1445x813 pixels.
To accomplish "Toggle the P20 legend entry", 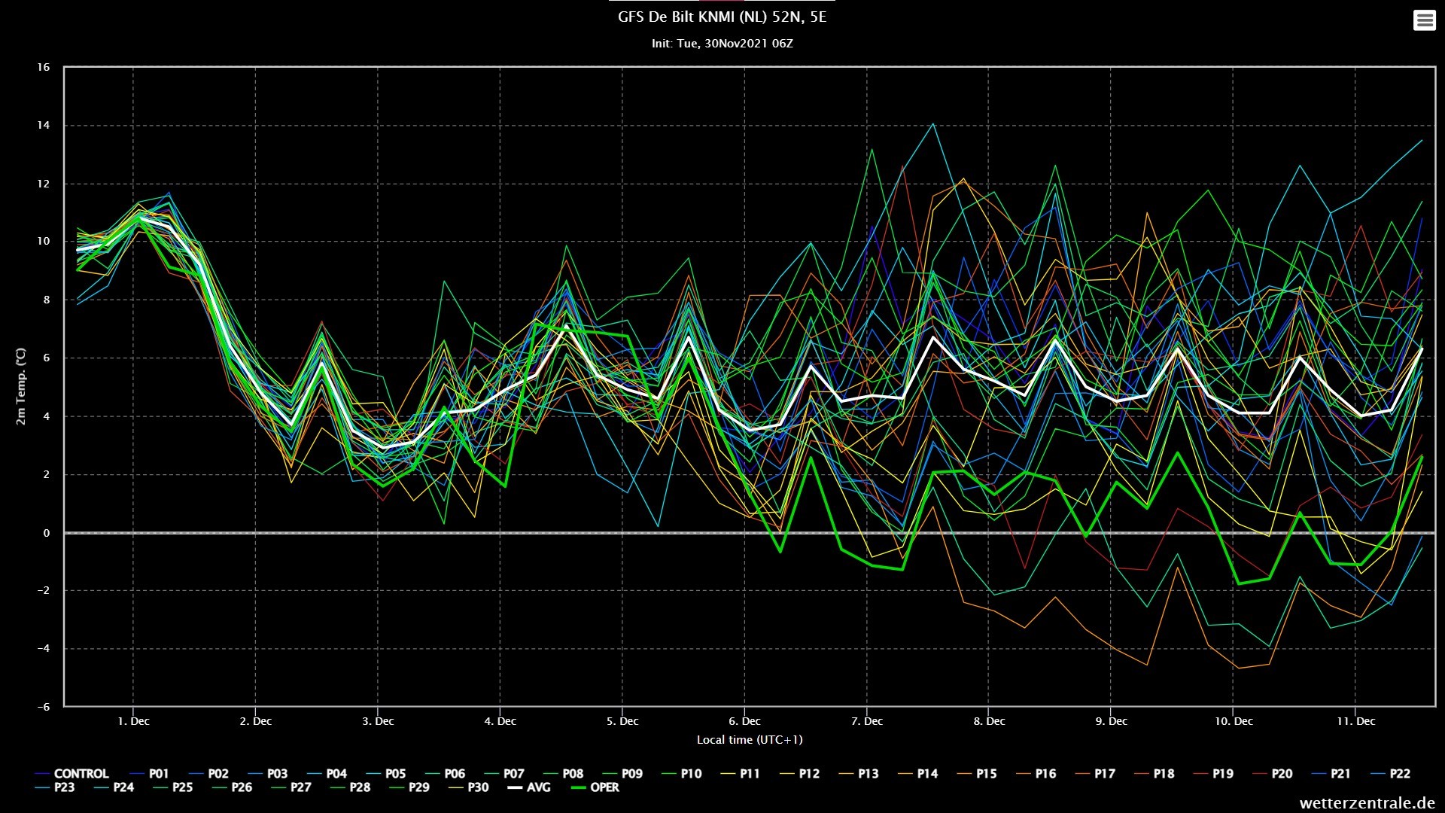I will coord(1273,774).
